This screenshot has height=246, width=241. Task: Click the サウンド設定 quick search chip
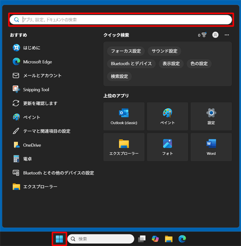(x=164, y=51)
